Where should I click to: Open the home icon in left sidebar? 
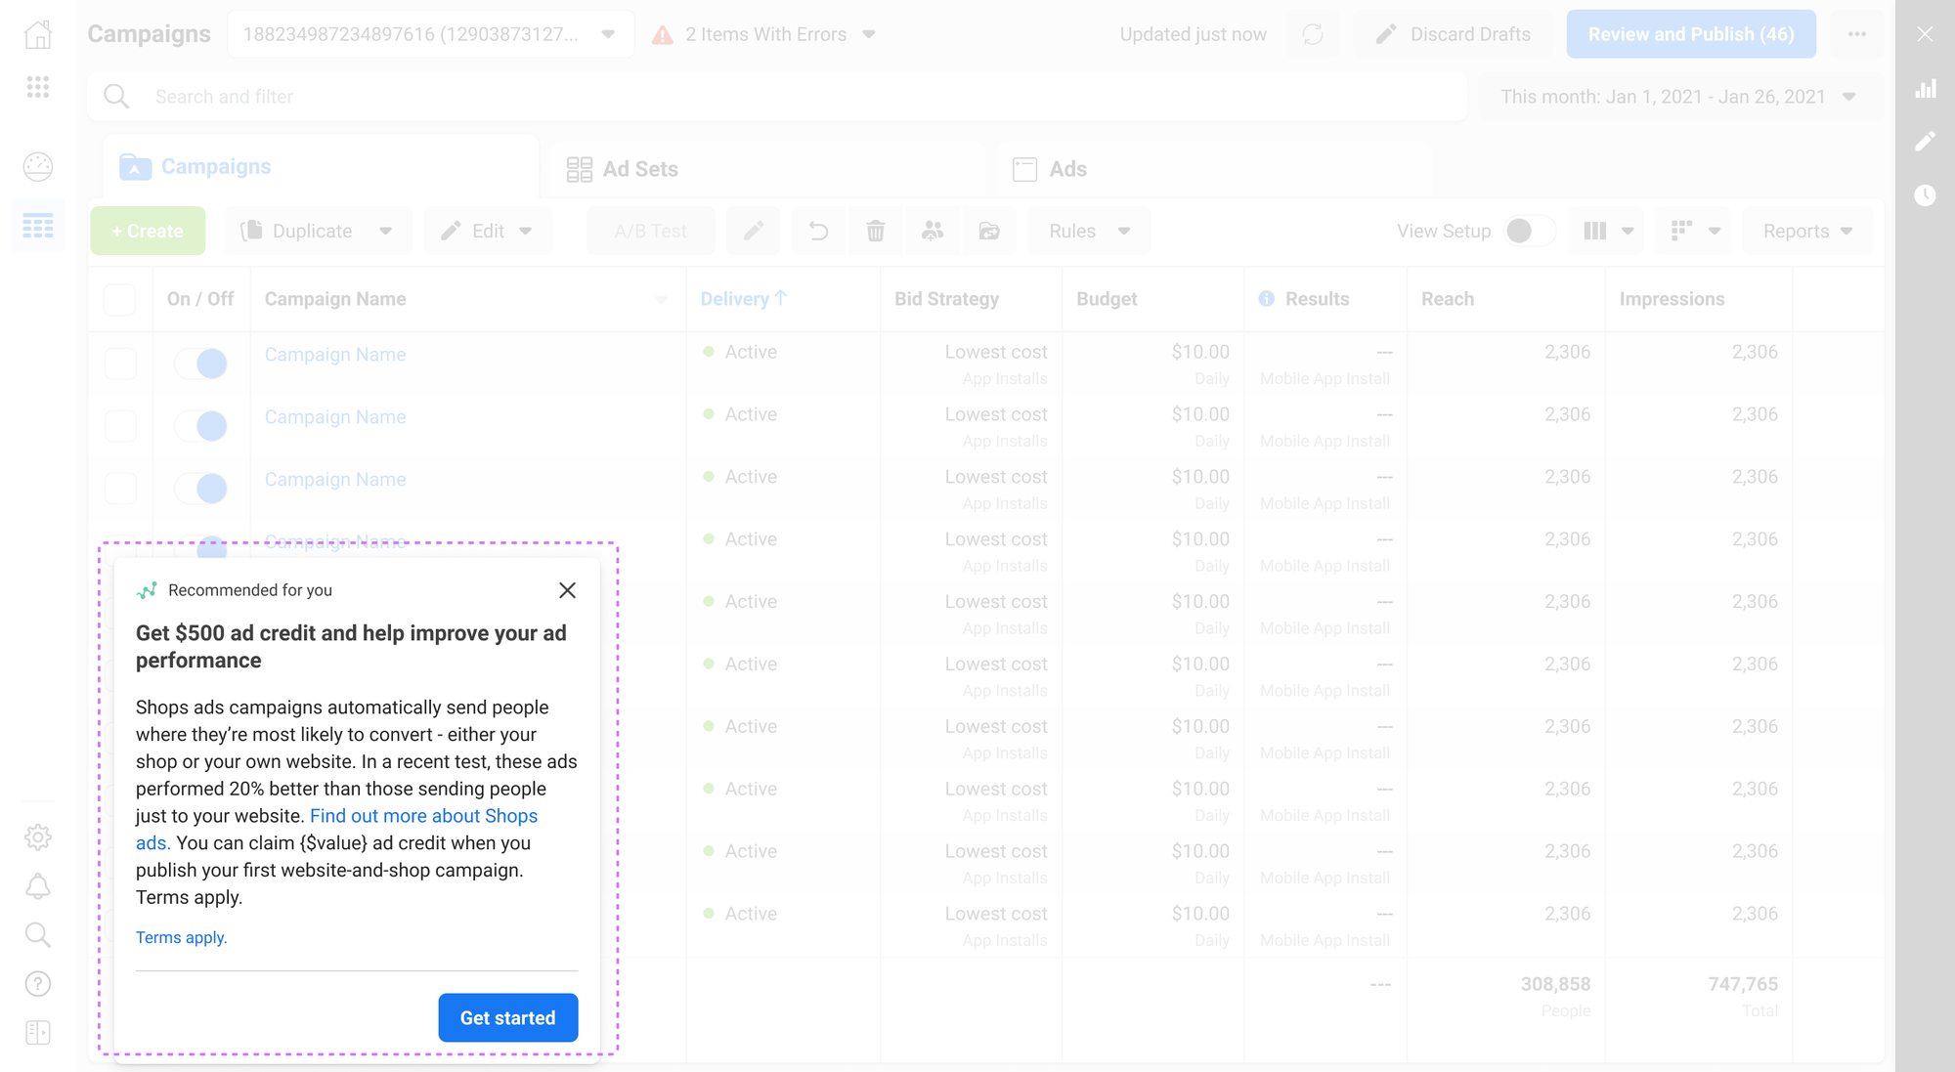(37, 34)
